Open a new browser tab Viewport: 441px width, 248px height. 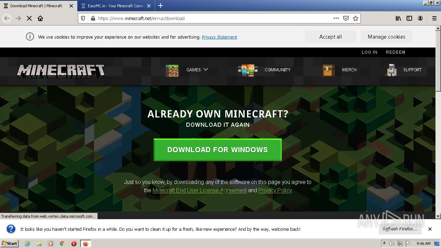tap(161, 6)
